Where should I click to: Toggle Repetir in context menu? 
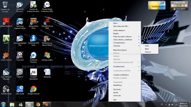tap(125, 34)
